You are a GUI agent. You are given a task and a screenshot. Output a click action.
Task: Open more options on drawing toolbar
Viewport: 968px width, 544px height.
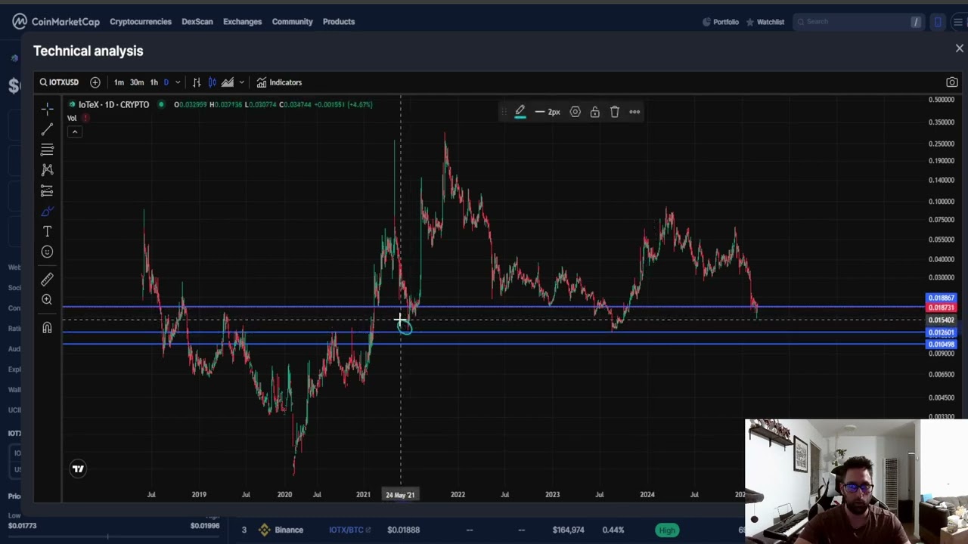point(634,112)
